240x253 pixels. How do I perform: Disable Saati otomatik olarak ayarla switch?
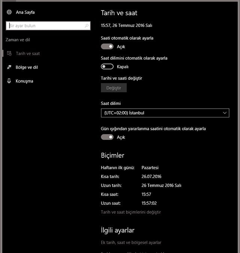point(107,47)
